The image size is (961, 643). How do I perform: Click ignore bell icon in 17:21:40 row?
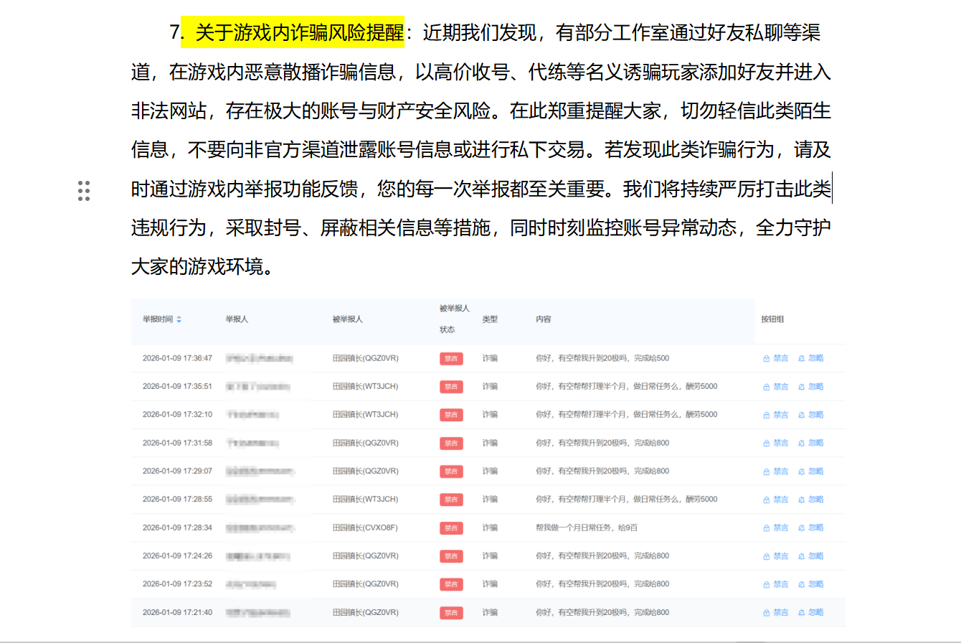pyautogui.click(x=802, y=613)
